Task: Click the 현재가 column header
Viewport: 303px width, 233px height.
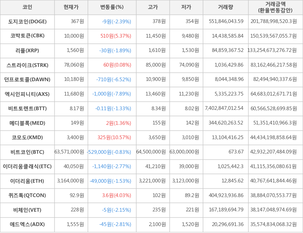Action: (71, 7)
